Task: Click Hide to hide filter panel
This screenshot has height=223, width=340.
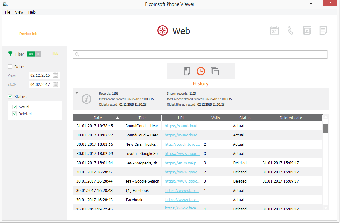Action: click(x=56, y=54)
